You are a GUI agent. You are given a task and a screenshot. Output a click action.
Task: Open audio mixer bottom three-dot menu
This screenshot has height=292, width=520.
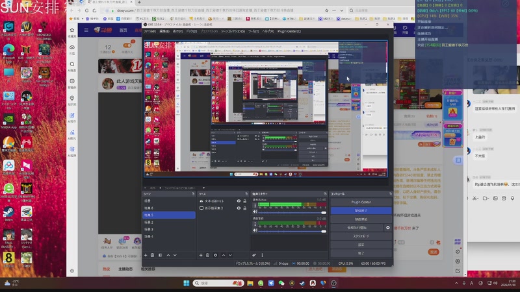[x=262, y=255]
